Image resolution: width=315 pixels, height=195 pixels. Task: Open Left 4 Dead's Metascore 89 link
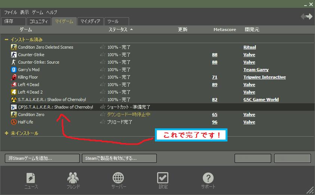pos(215,85)
